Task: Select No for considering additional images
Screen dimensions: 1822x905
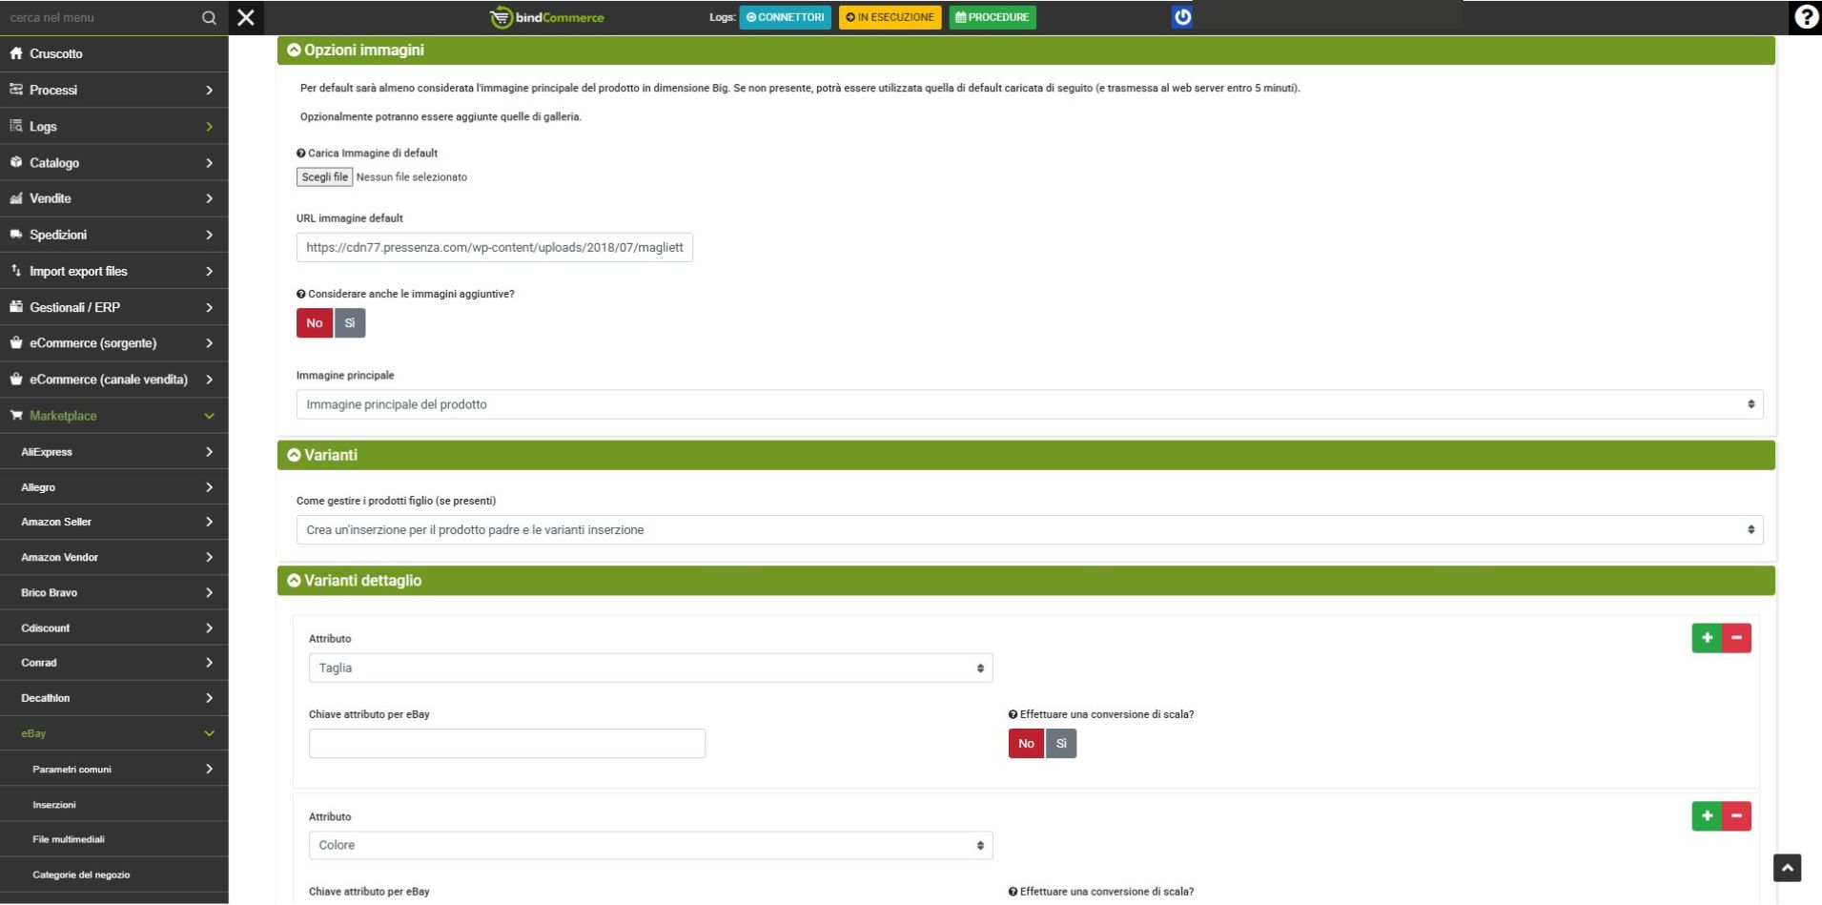Action: coord(315,323)
